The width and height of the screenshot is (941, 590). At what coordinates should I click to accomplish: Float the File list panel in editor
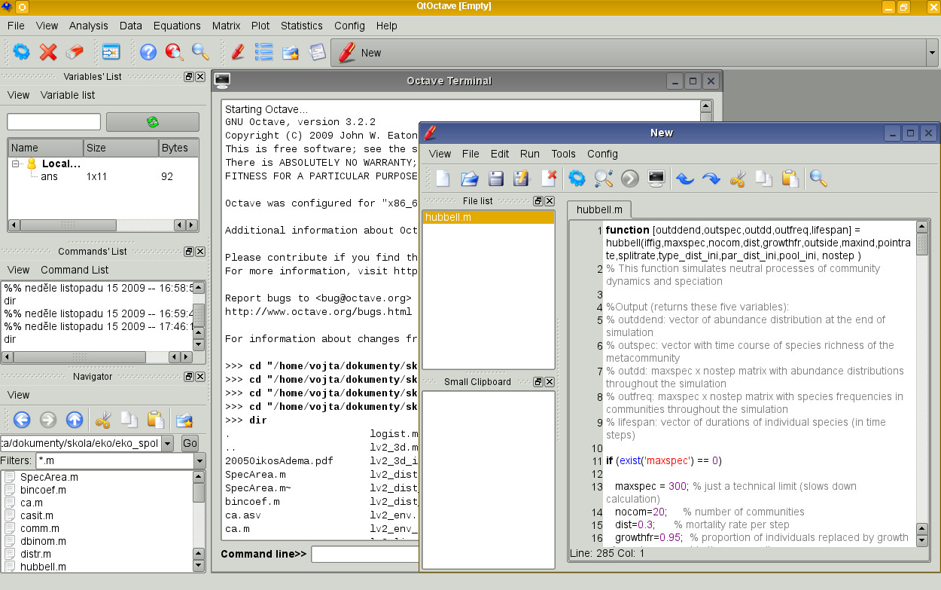pos(537,201)
